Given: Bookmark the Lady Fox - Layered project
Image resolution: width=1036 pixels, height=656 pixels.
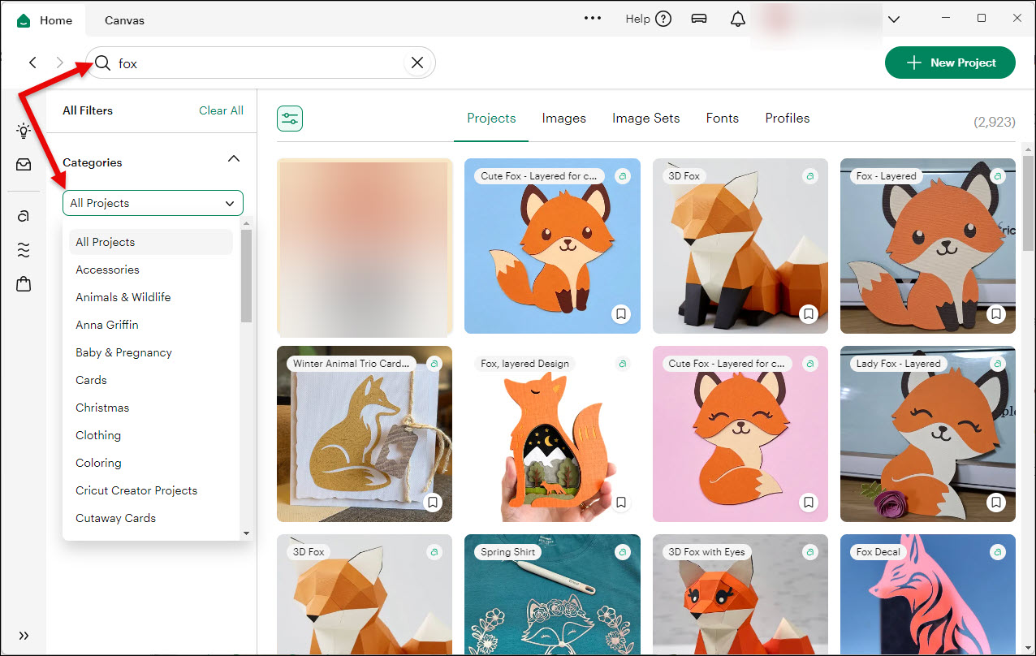Looking at the screenshot, I should pyautogui.click(x=996, y=503).
